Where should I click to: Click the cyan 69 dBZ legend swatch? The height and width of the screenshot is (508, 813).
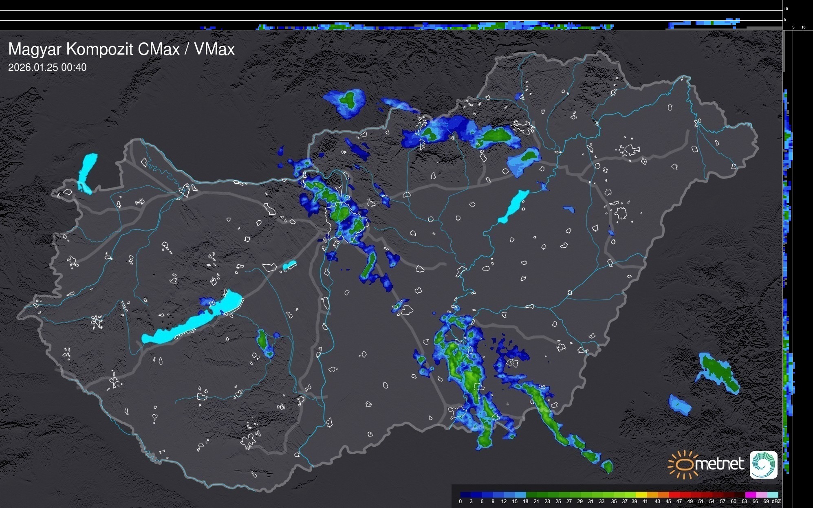(772, 495)
